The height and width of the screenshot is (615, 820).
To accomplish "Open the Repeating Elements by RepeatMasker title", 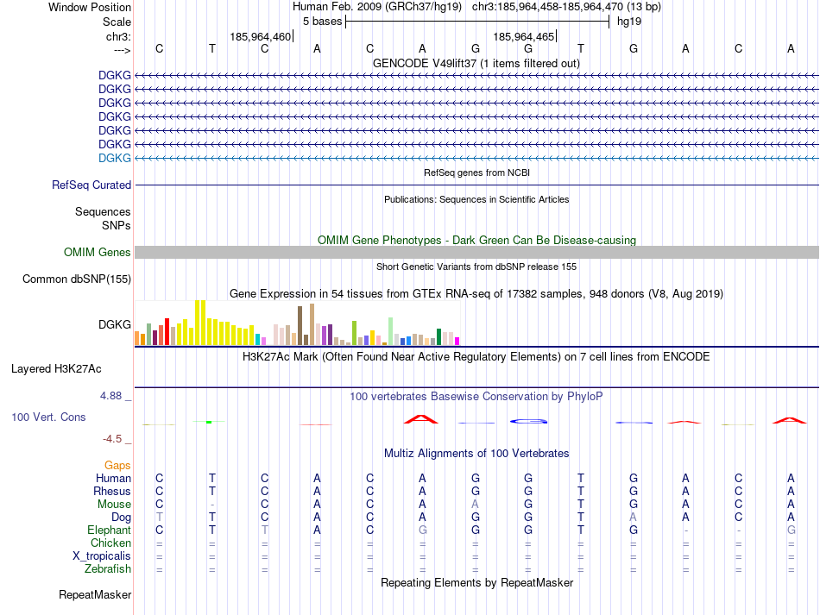I will pyautogui.click(x=476, y=582).
